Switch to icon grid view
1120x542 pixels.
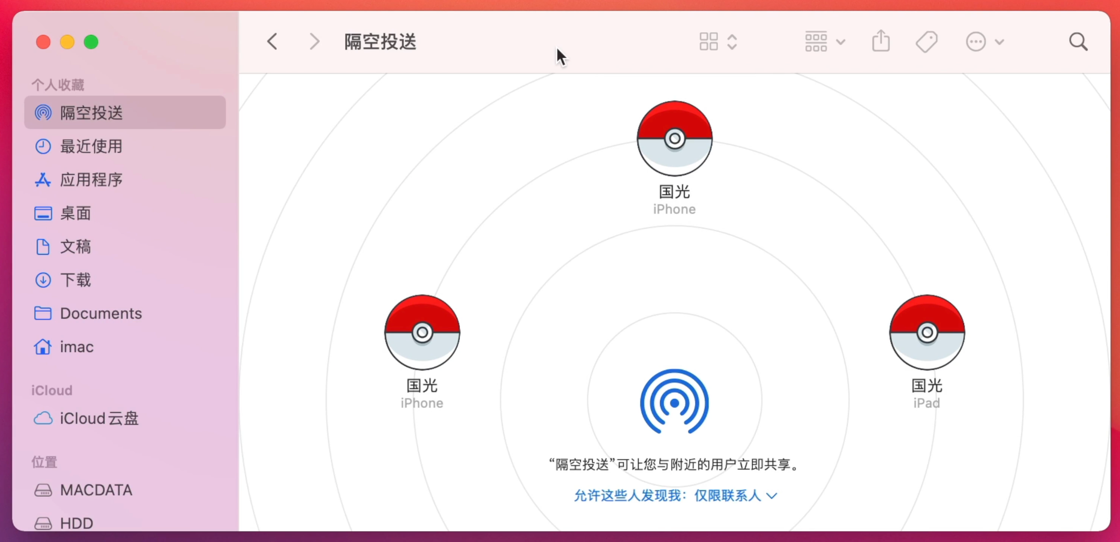(708, 42)
